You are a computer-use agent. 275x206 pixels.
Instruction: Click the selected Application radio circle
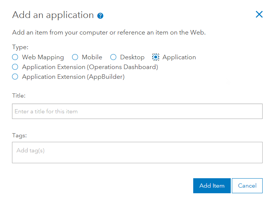156,57
